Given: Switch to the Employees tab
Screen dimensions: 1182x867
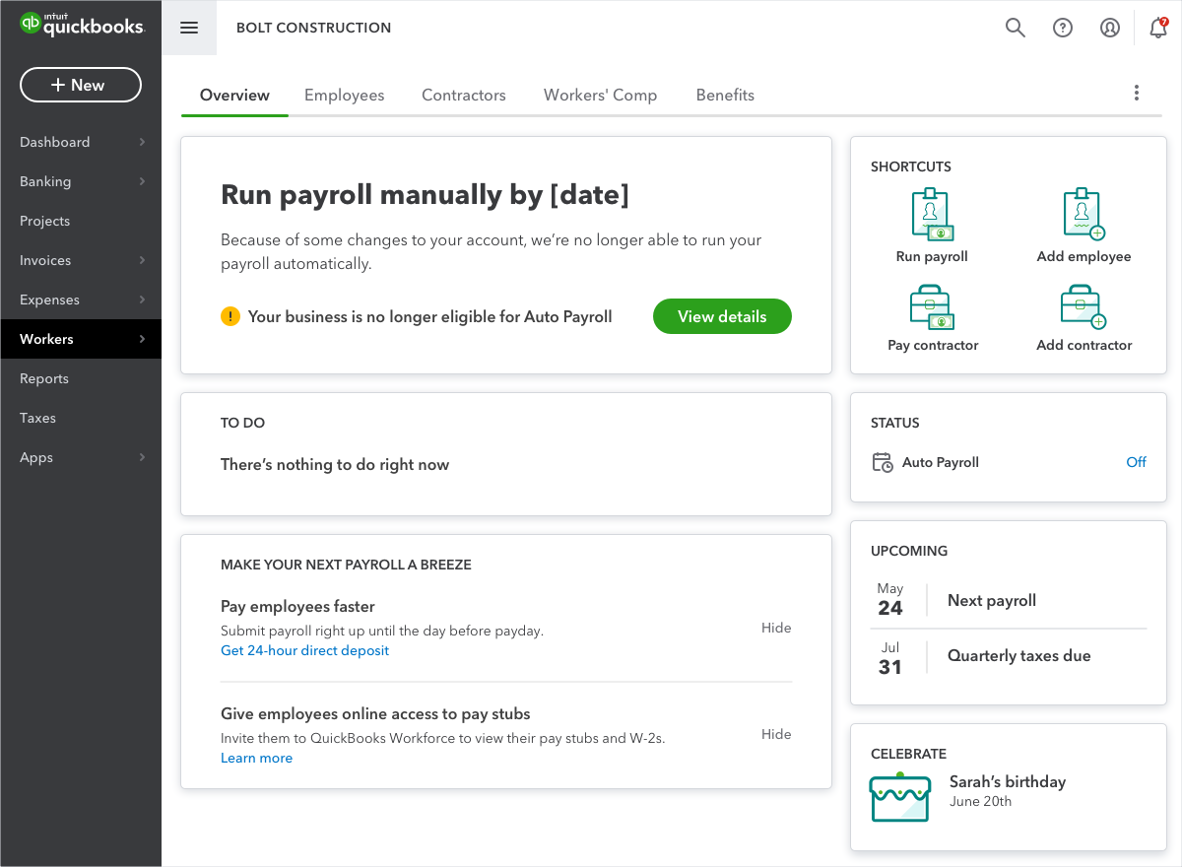Looking at the screenshot, I should click(344, 96).
